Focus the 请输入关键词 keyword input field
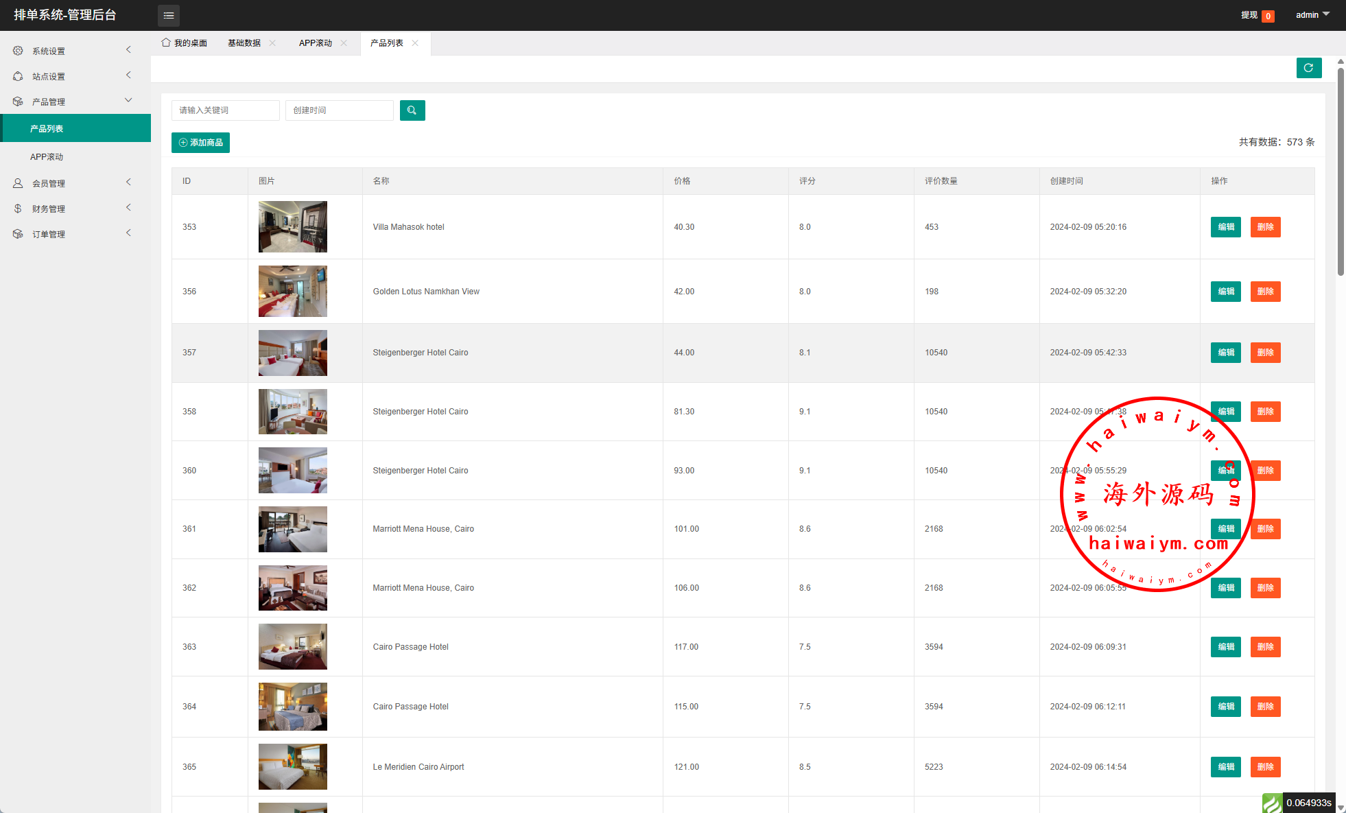1346x813 pixels. (225, 110)
